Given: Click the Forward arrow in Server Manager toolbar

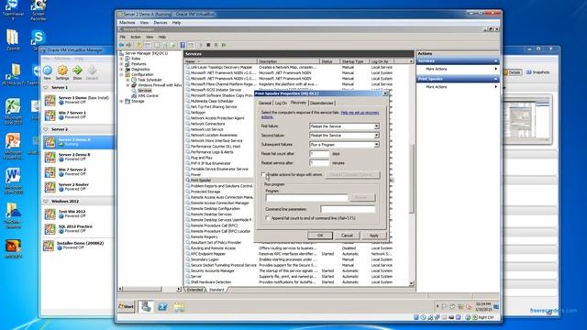Looking at the screenshot, I should coord(129,45).
